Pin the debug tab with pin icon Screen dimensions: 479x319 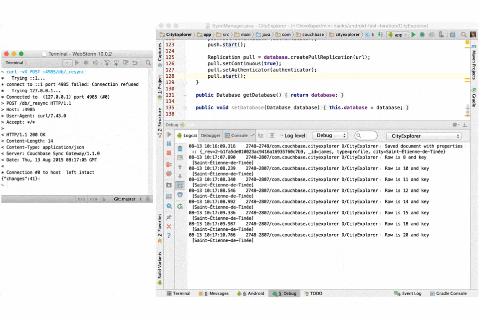click(169, 217)
